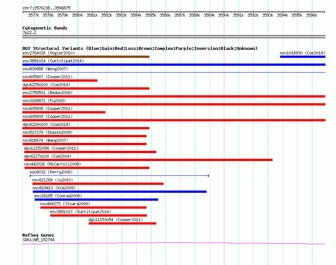Screen dimensions: 336x265
Task: Open the nsv3169871 (Fu2018) label
Action: click(44, 101)
